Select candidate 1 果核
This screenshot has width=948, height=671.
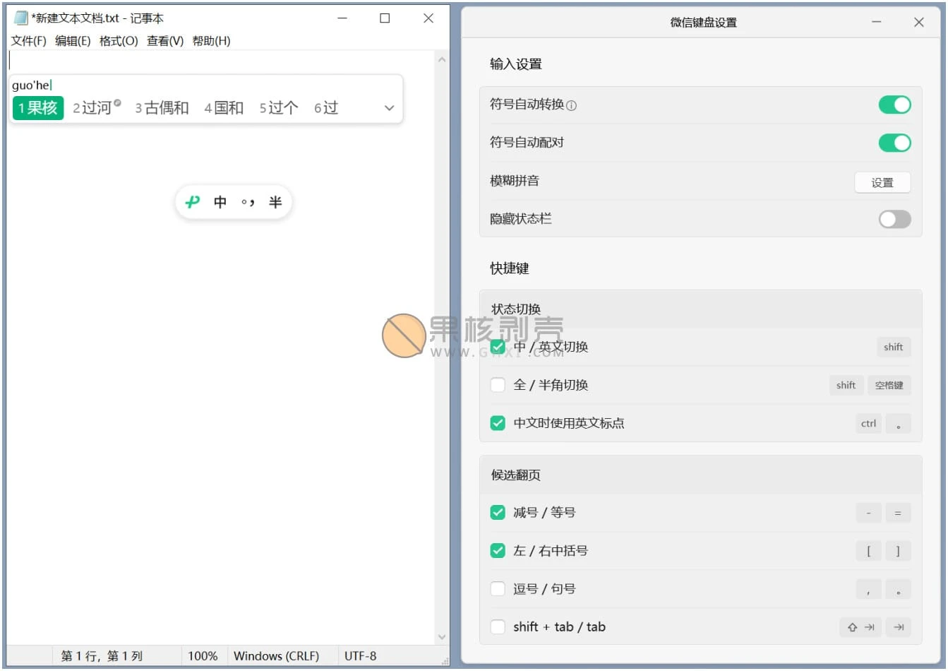[38, 108]
